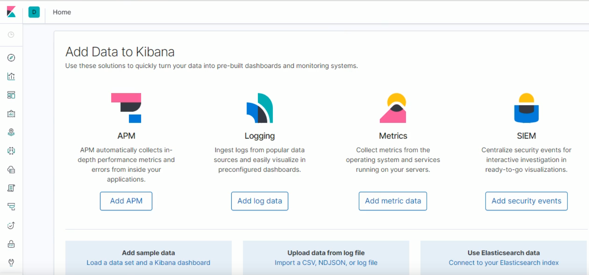Click the Logging card title
Screen dimensions: 589x275
point(260,136)
